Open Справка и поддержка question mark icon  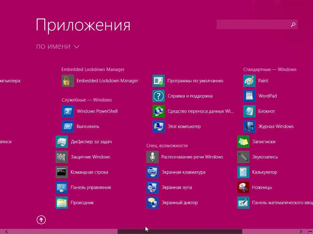click(x=159, y=96)
